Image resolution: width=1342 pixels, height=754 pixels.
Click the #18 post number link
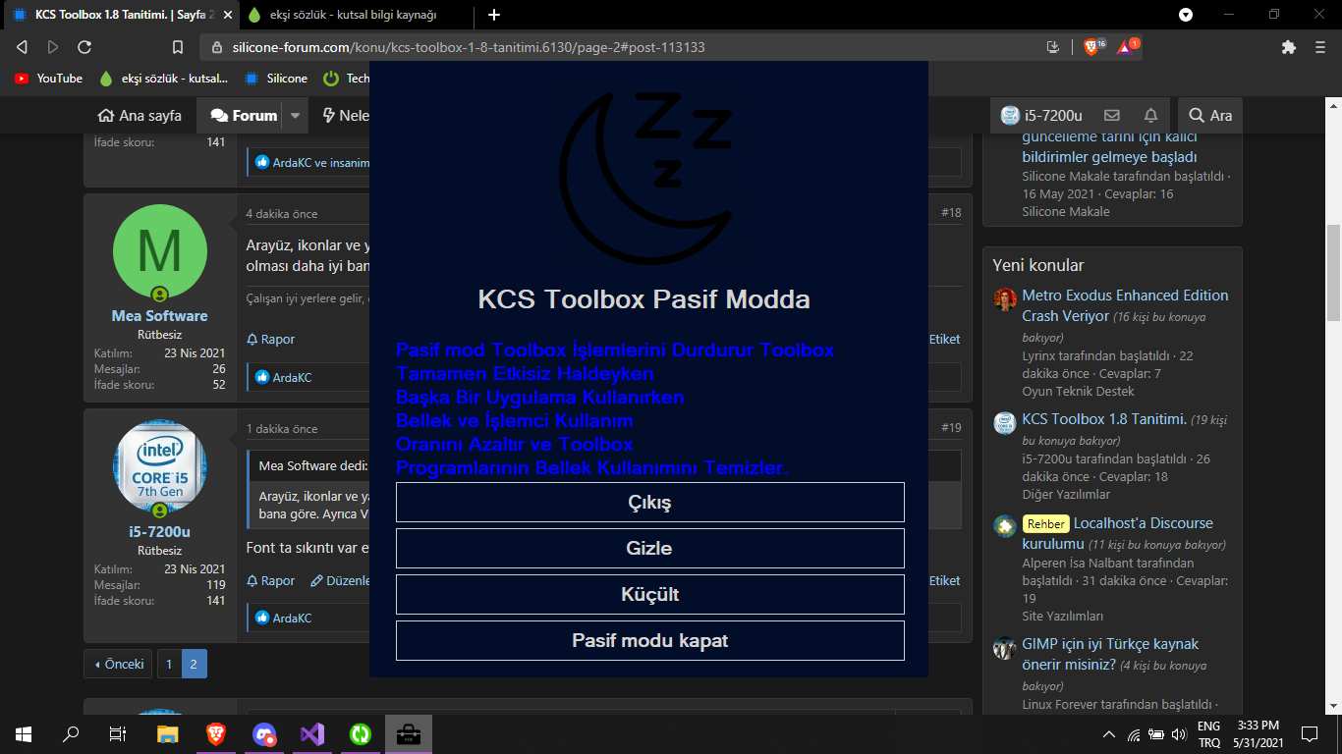pyautogui.click(x=951, y=213)
